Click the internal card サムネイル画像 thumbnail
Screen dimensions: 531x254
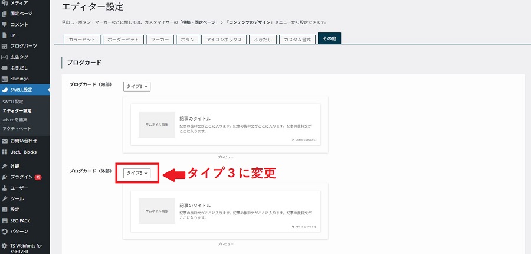click(x=157, y=125)
